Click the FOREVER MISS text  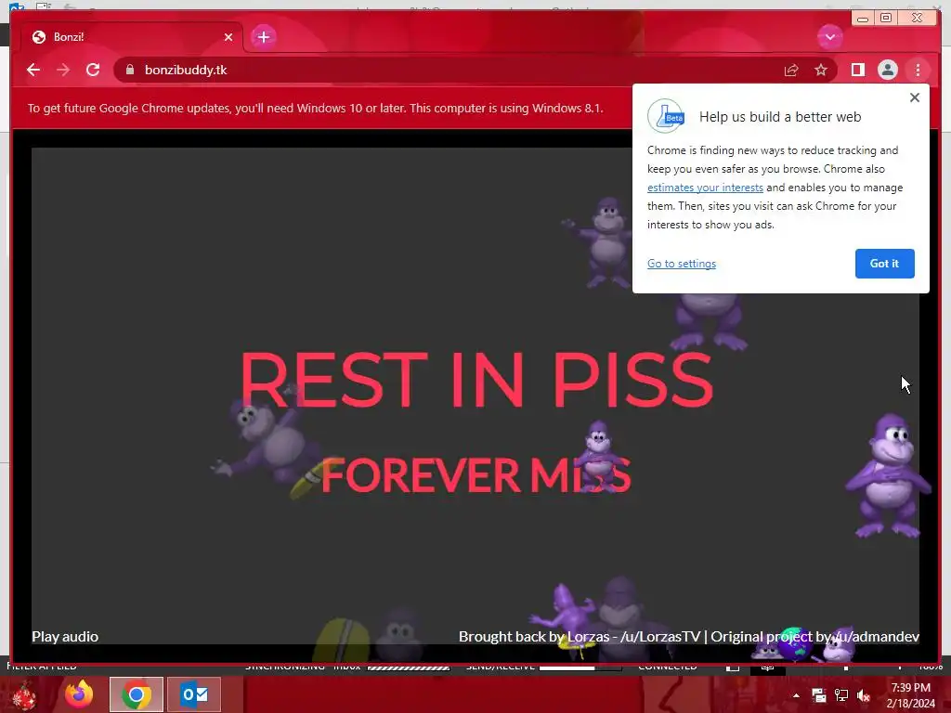click(x=476, y=475)
